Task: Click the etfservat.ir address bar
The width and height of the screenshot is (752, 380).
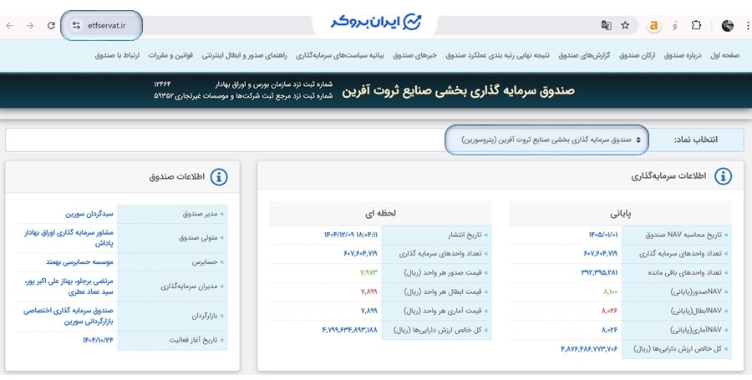Action: [106, 25]
